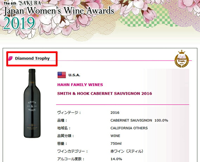Click the 14.0% alcohol value
This screenshot has height=162, width=200.
(116, 159)
